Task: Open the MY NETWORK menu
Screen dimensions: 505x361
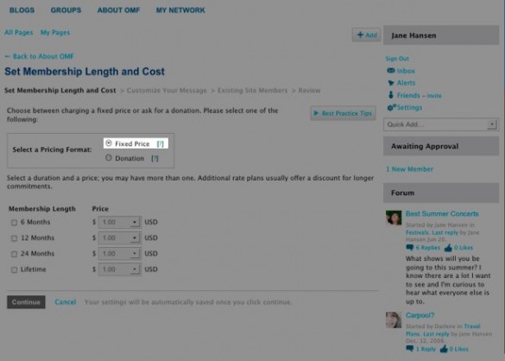Action: pos(180,10)
